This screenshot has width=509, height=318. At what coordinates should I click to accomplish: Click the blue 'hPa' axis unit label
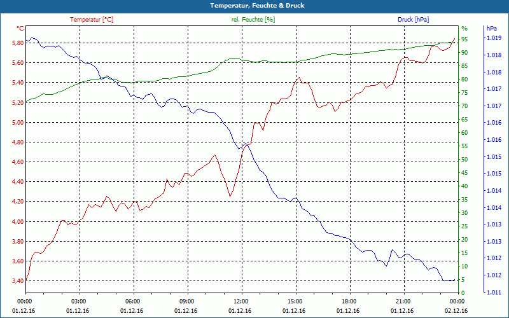pyautogui.click(x=491, y=29)
